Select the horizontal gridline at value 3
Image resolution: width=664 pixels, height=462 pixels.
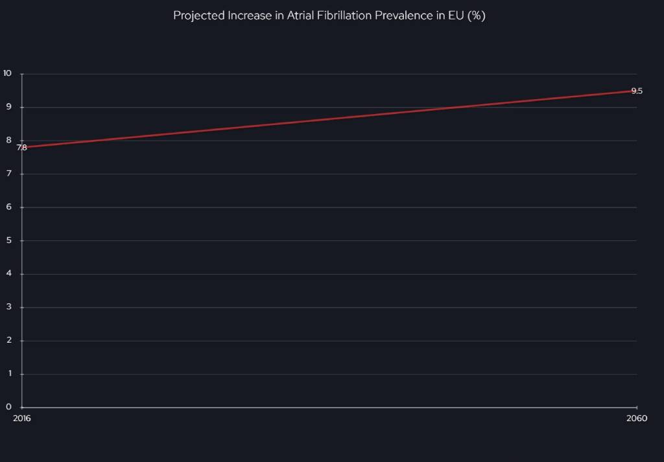(329, 307)
